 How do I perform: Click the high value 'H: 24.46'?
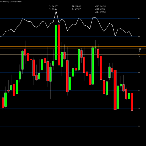pos(77,6)
